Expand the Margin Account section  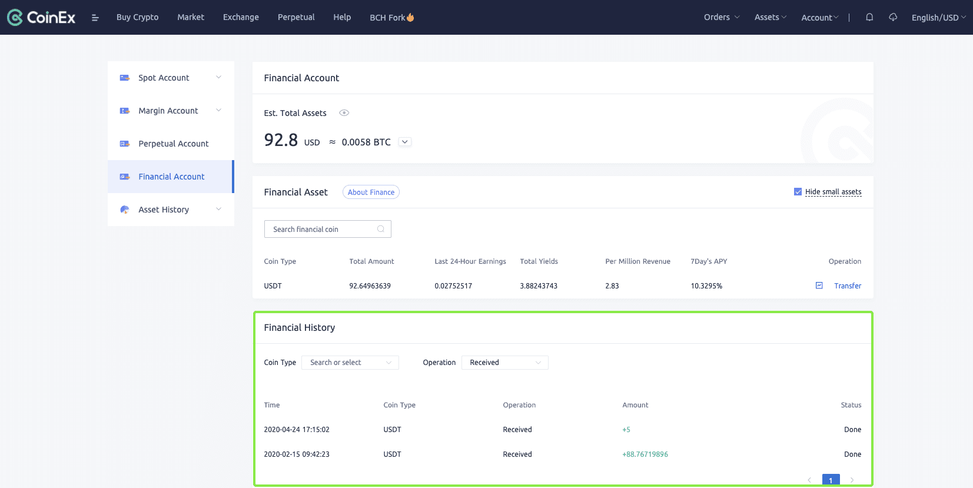(218, 110)
